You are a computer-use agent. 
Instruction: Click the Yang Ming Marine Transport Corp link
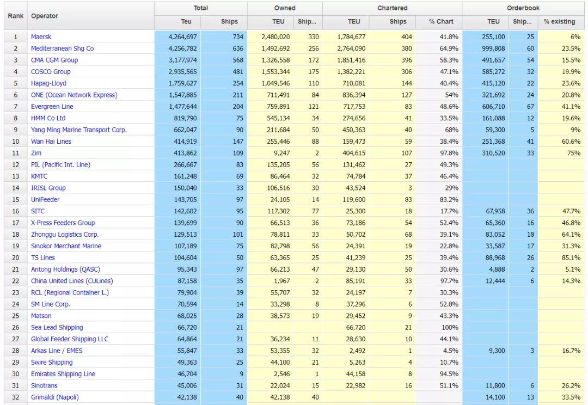click(79, 130)
